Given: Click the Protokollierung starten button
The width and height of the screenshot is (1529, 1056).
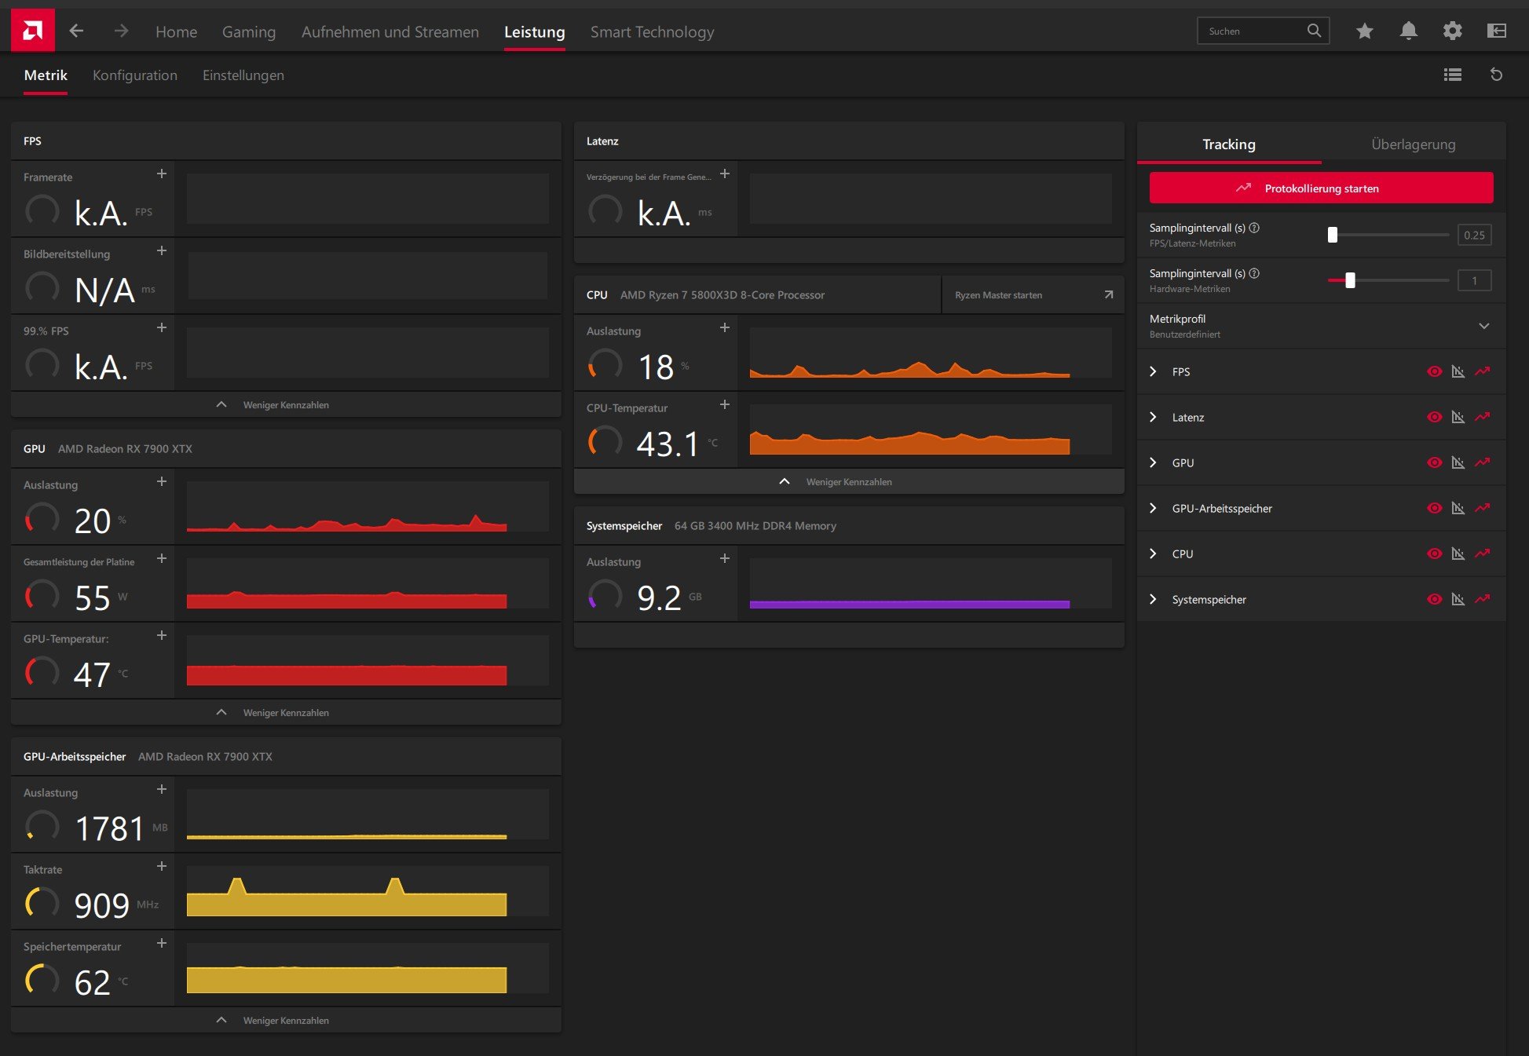Looking at the screenshot, I should click(x=1321, y=188).
